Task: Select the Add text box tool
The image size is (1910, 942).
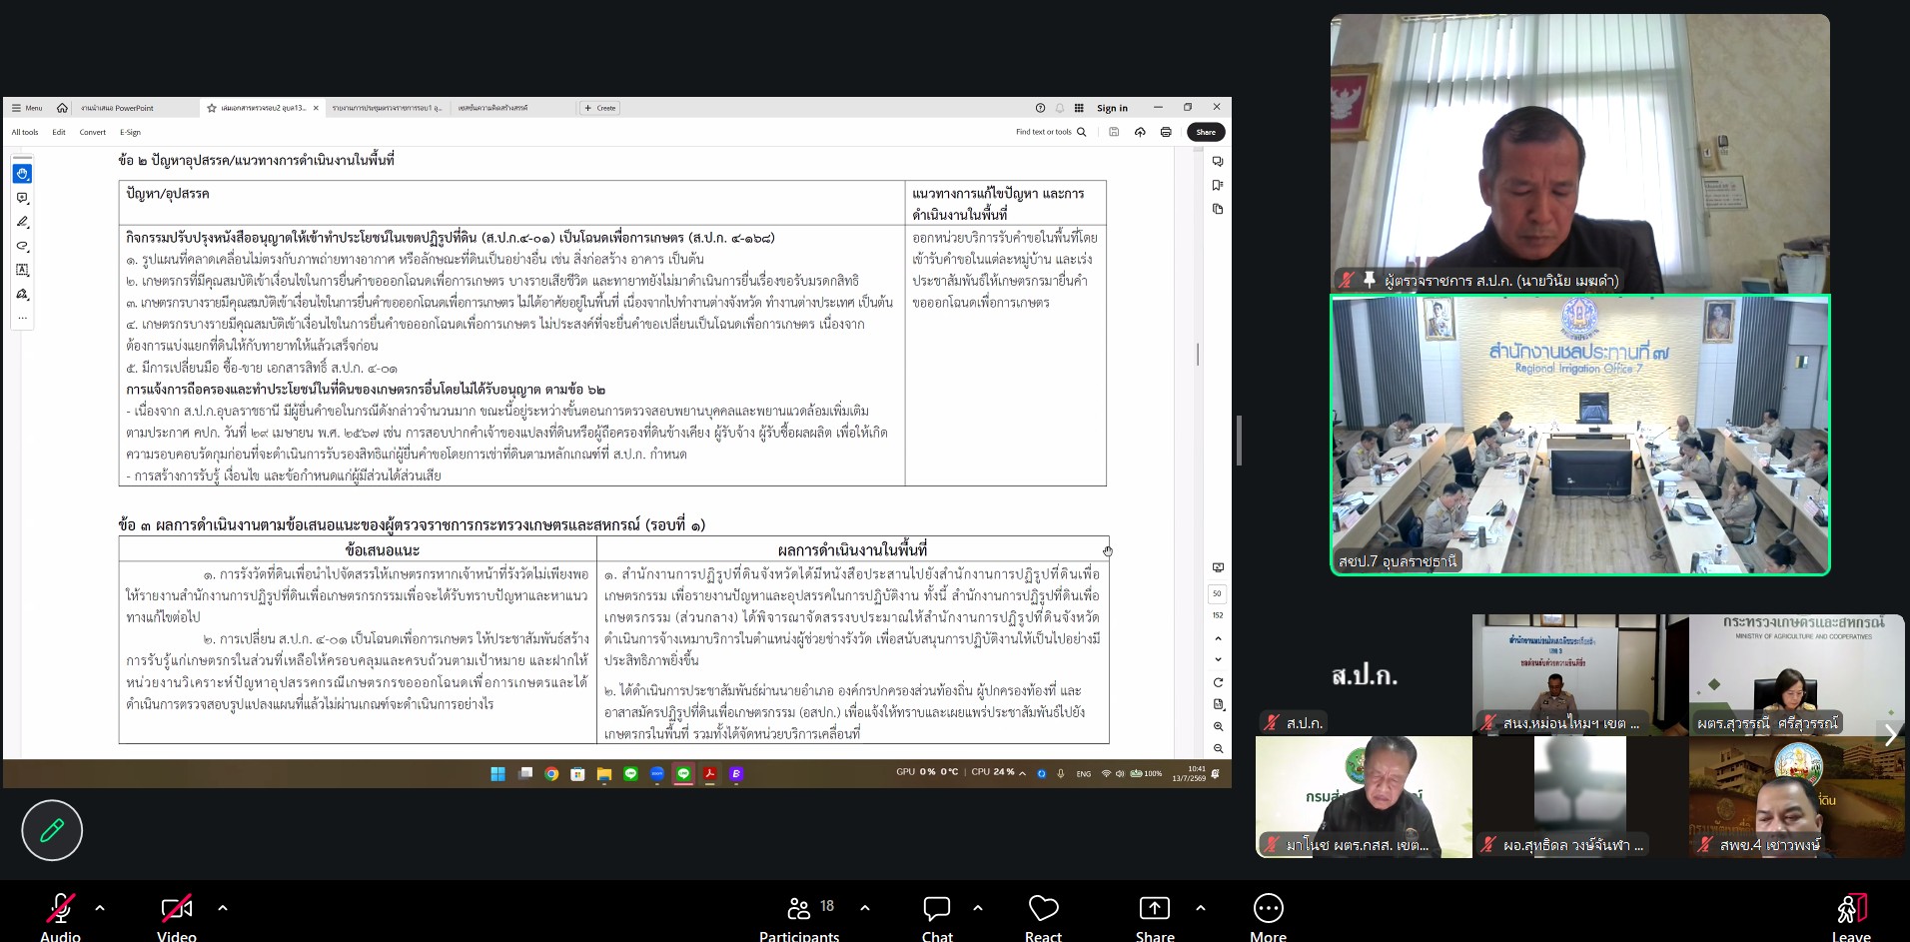Action: (22, 270)
